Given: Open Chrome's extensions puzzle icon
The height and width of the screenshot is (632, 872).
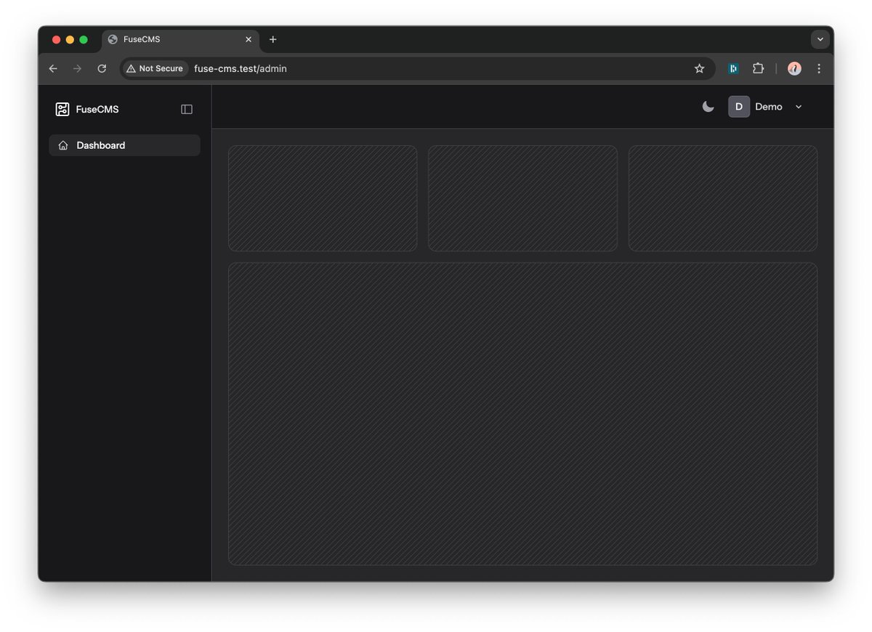Looking at the screenshot, I should [x=758, y=68].
